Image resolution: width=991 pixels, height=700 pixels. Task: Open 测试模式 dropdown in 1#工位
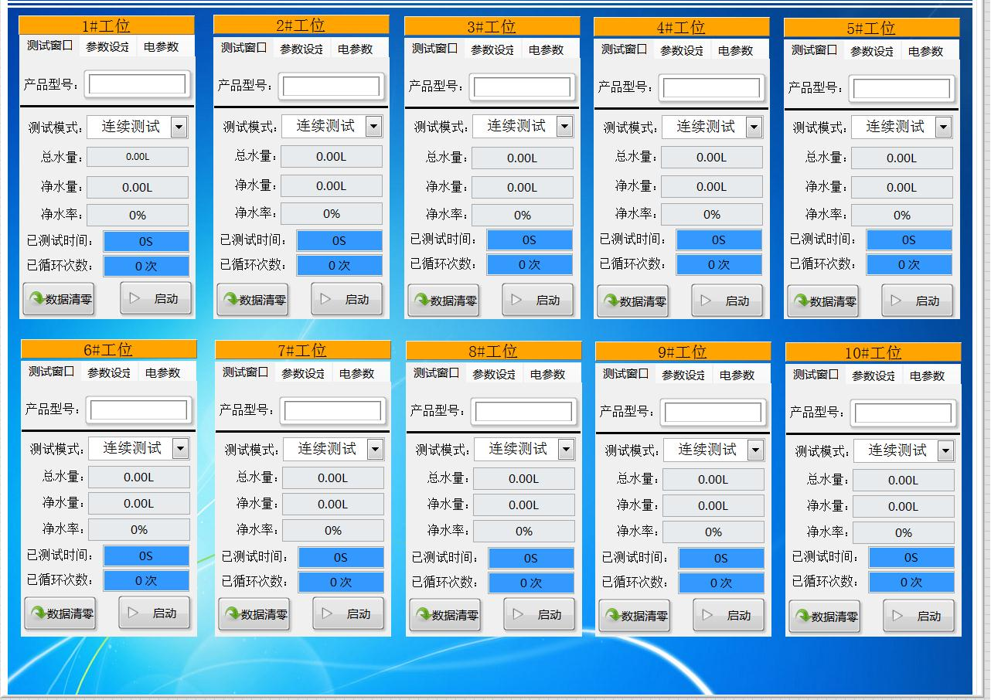[179, 127]
